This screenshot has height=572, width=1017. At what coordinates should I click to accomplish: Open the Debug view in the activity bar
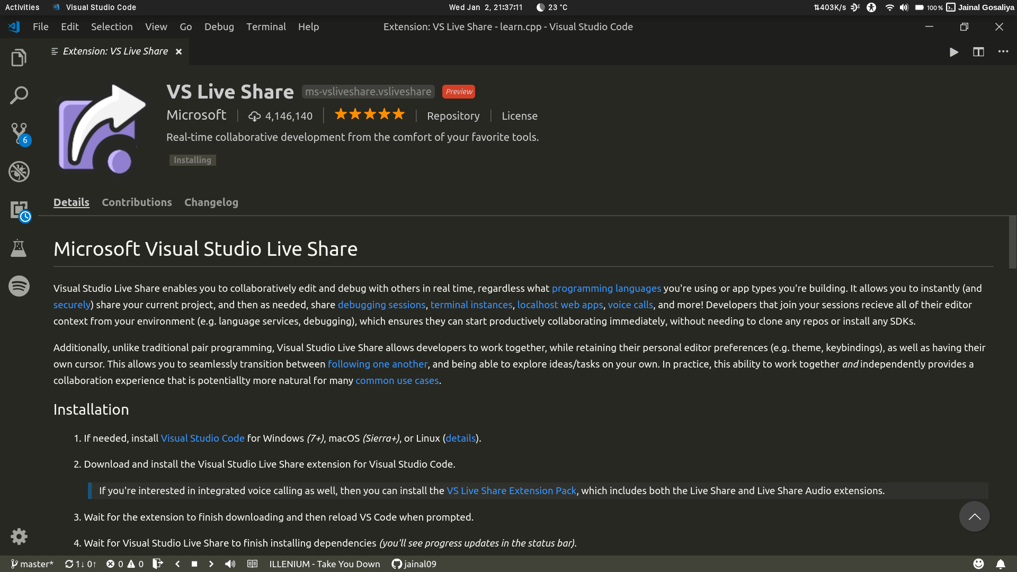click(19, 172)
